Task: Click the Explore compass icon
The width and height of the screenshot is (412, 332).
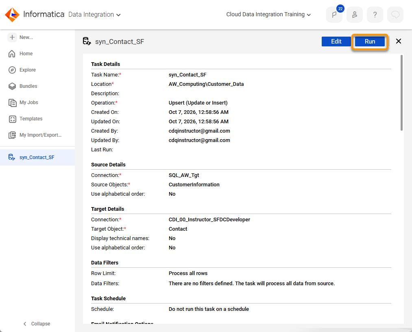Action: click(12, 70)
